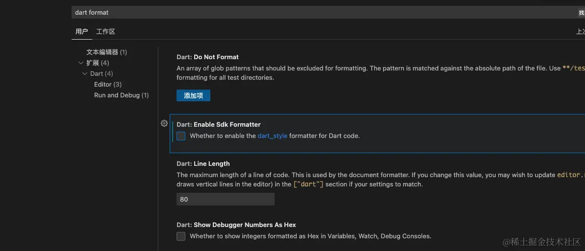Open the dart_style link

(x=272, y=136)
